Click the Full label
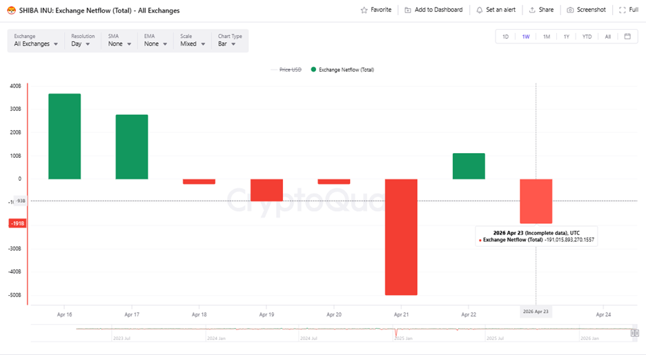 (633, 10)
